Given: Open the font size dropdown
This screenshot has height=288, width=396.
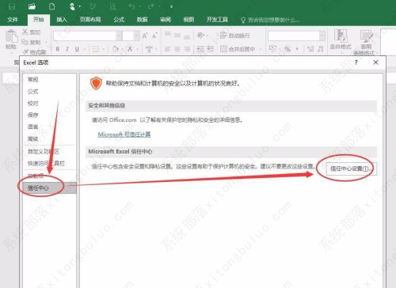Looking at the screenshot, I should pyautogui.click(x=136, y=36).
